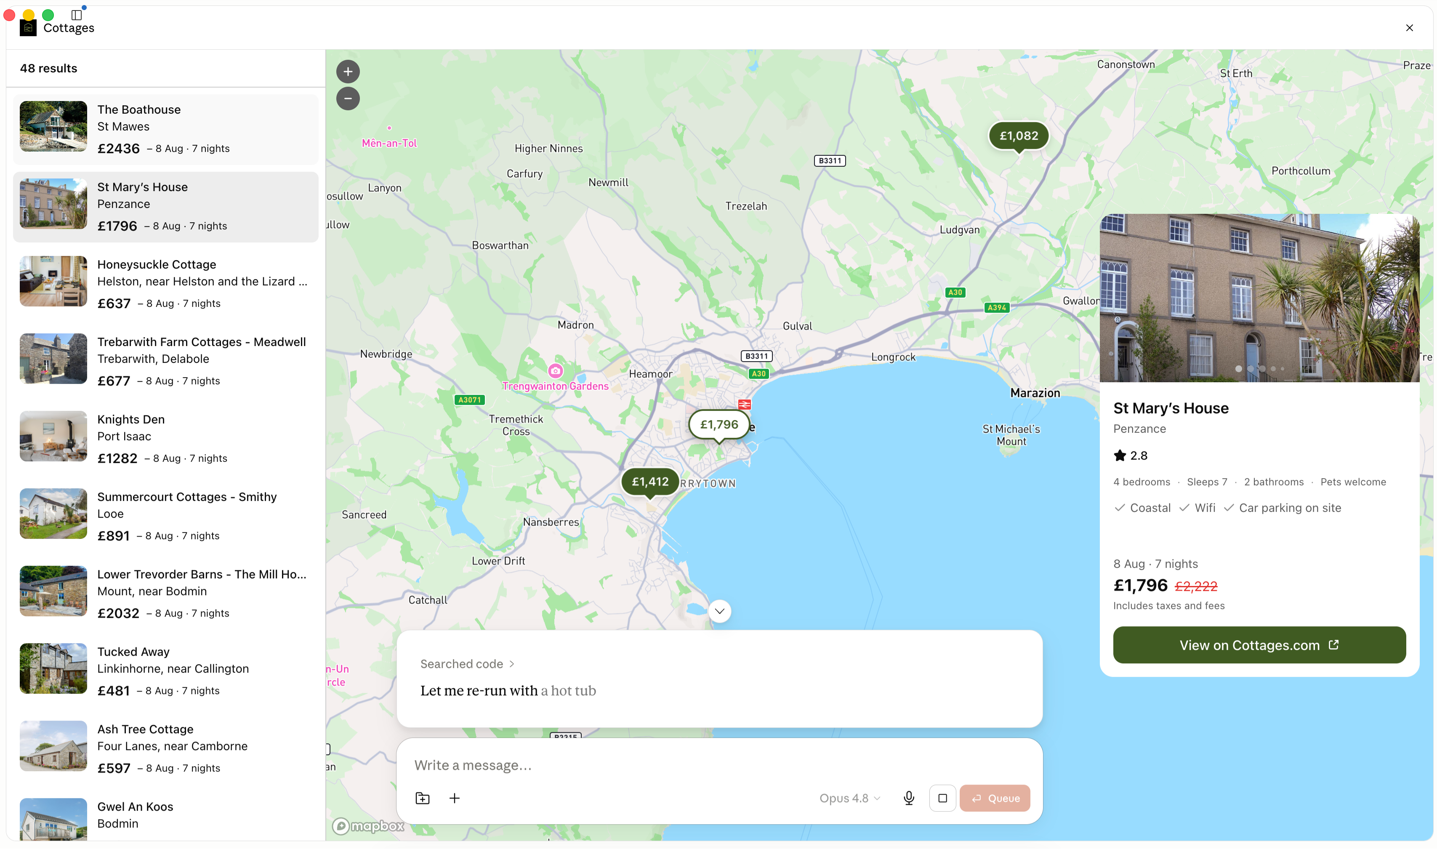Open the add folder icon in composer
Screen dimensions: 1437x849
click(x=422, y=798)
